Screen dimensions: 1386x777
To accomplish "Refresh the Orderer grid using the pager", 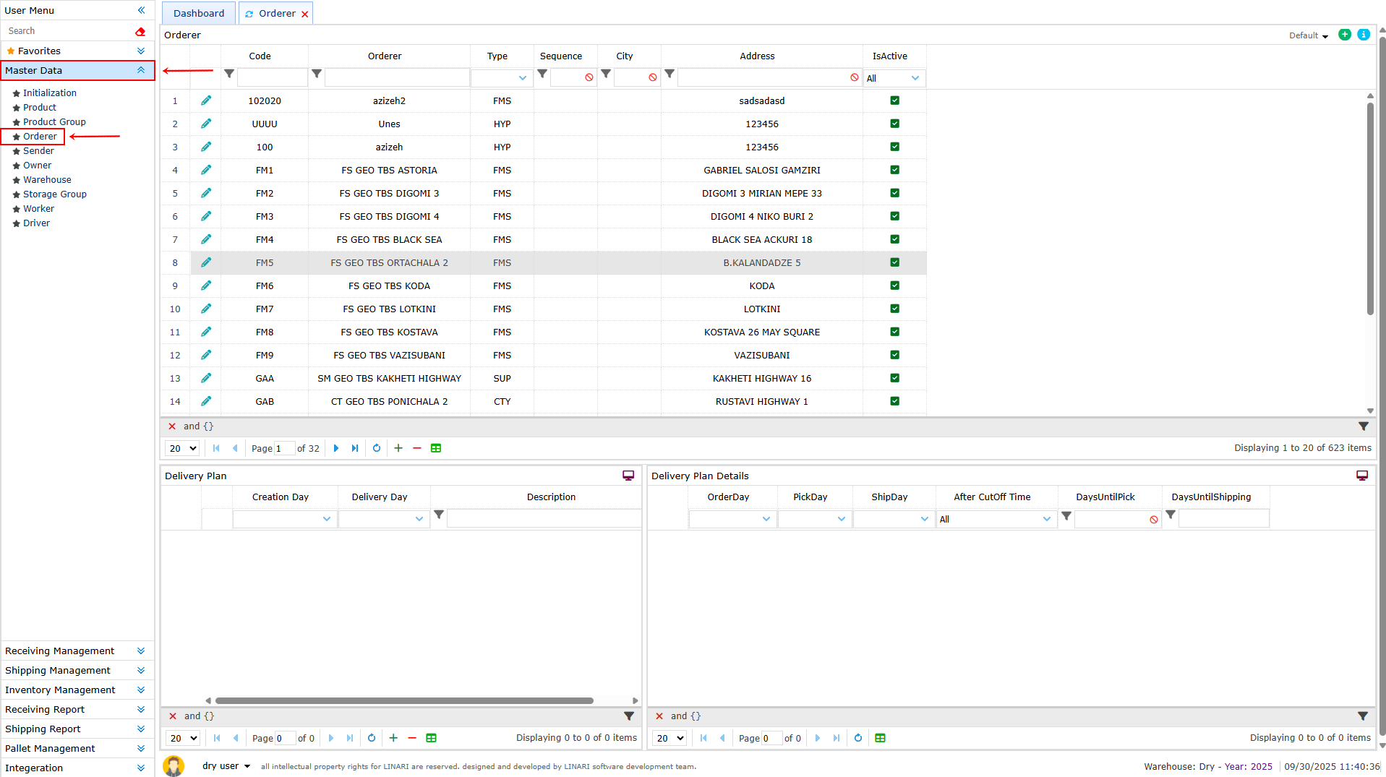I will click(x=377, y=448).
